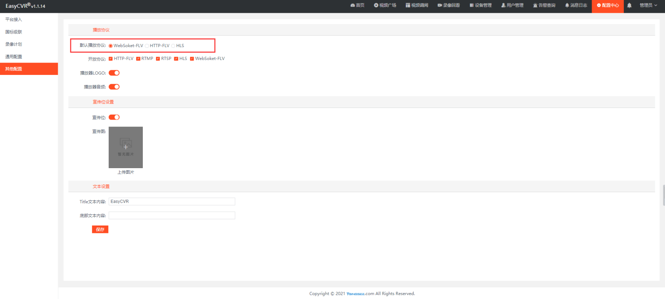Image resolution: width=665 pixels, height=299 pixels.
Task: Open 首页 home from top navigation
Action: click(357, 5)
